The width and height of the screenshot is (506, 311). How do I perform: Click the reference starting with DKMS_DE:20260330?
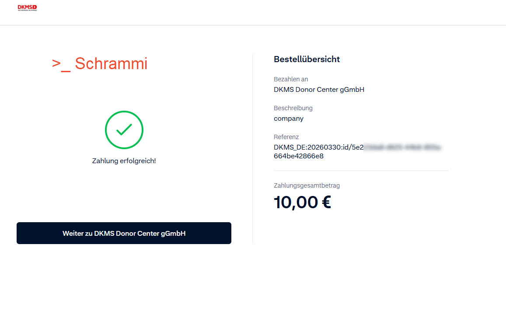pos(315,147)
